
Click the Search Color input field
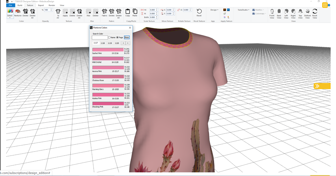(100, 37)
